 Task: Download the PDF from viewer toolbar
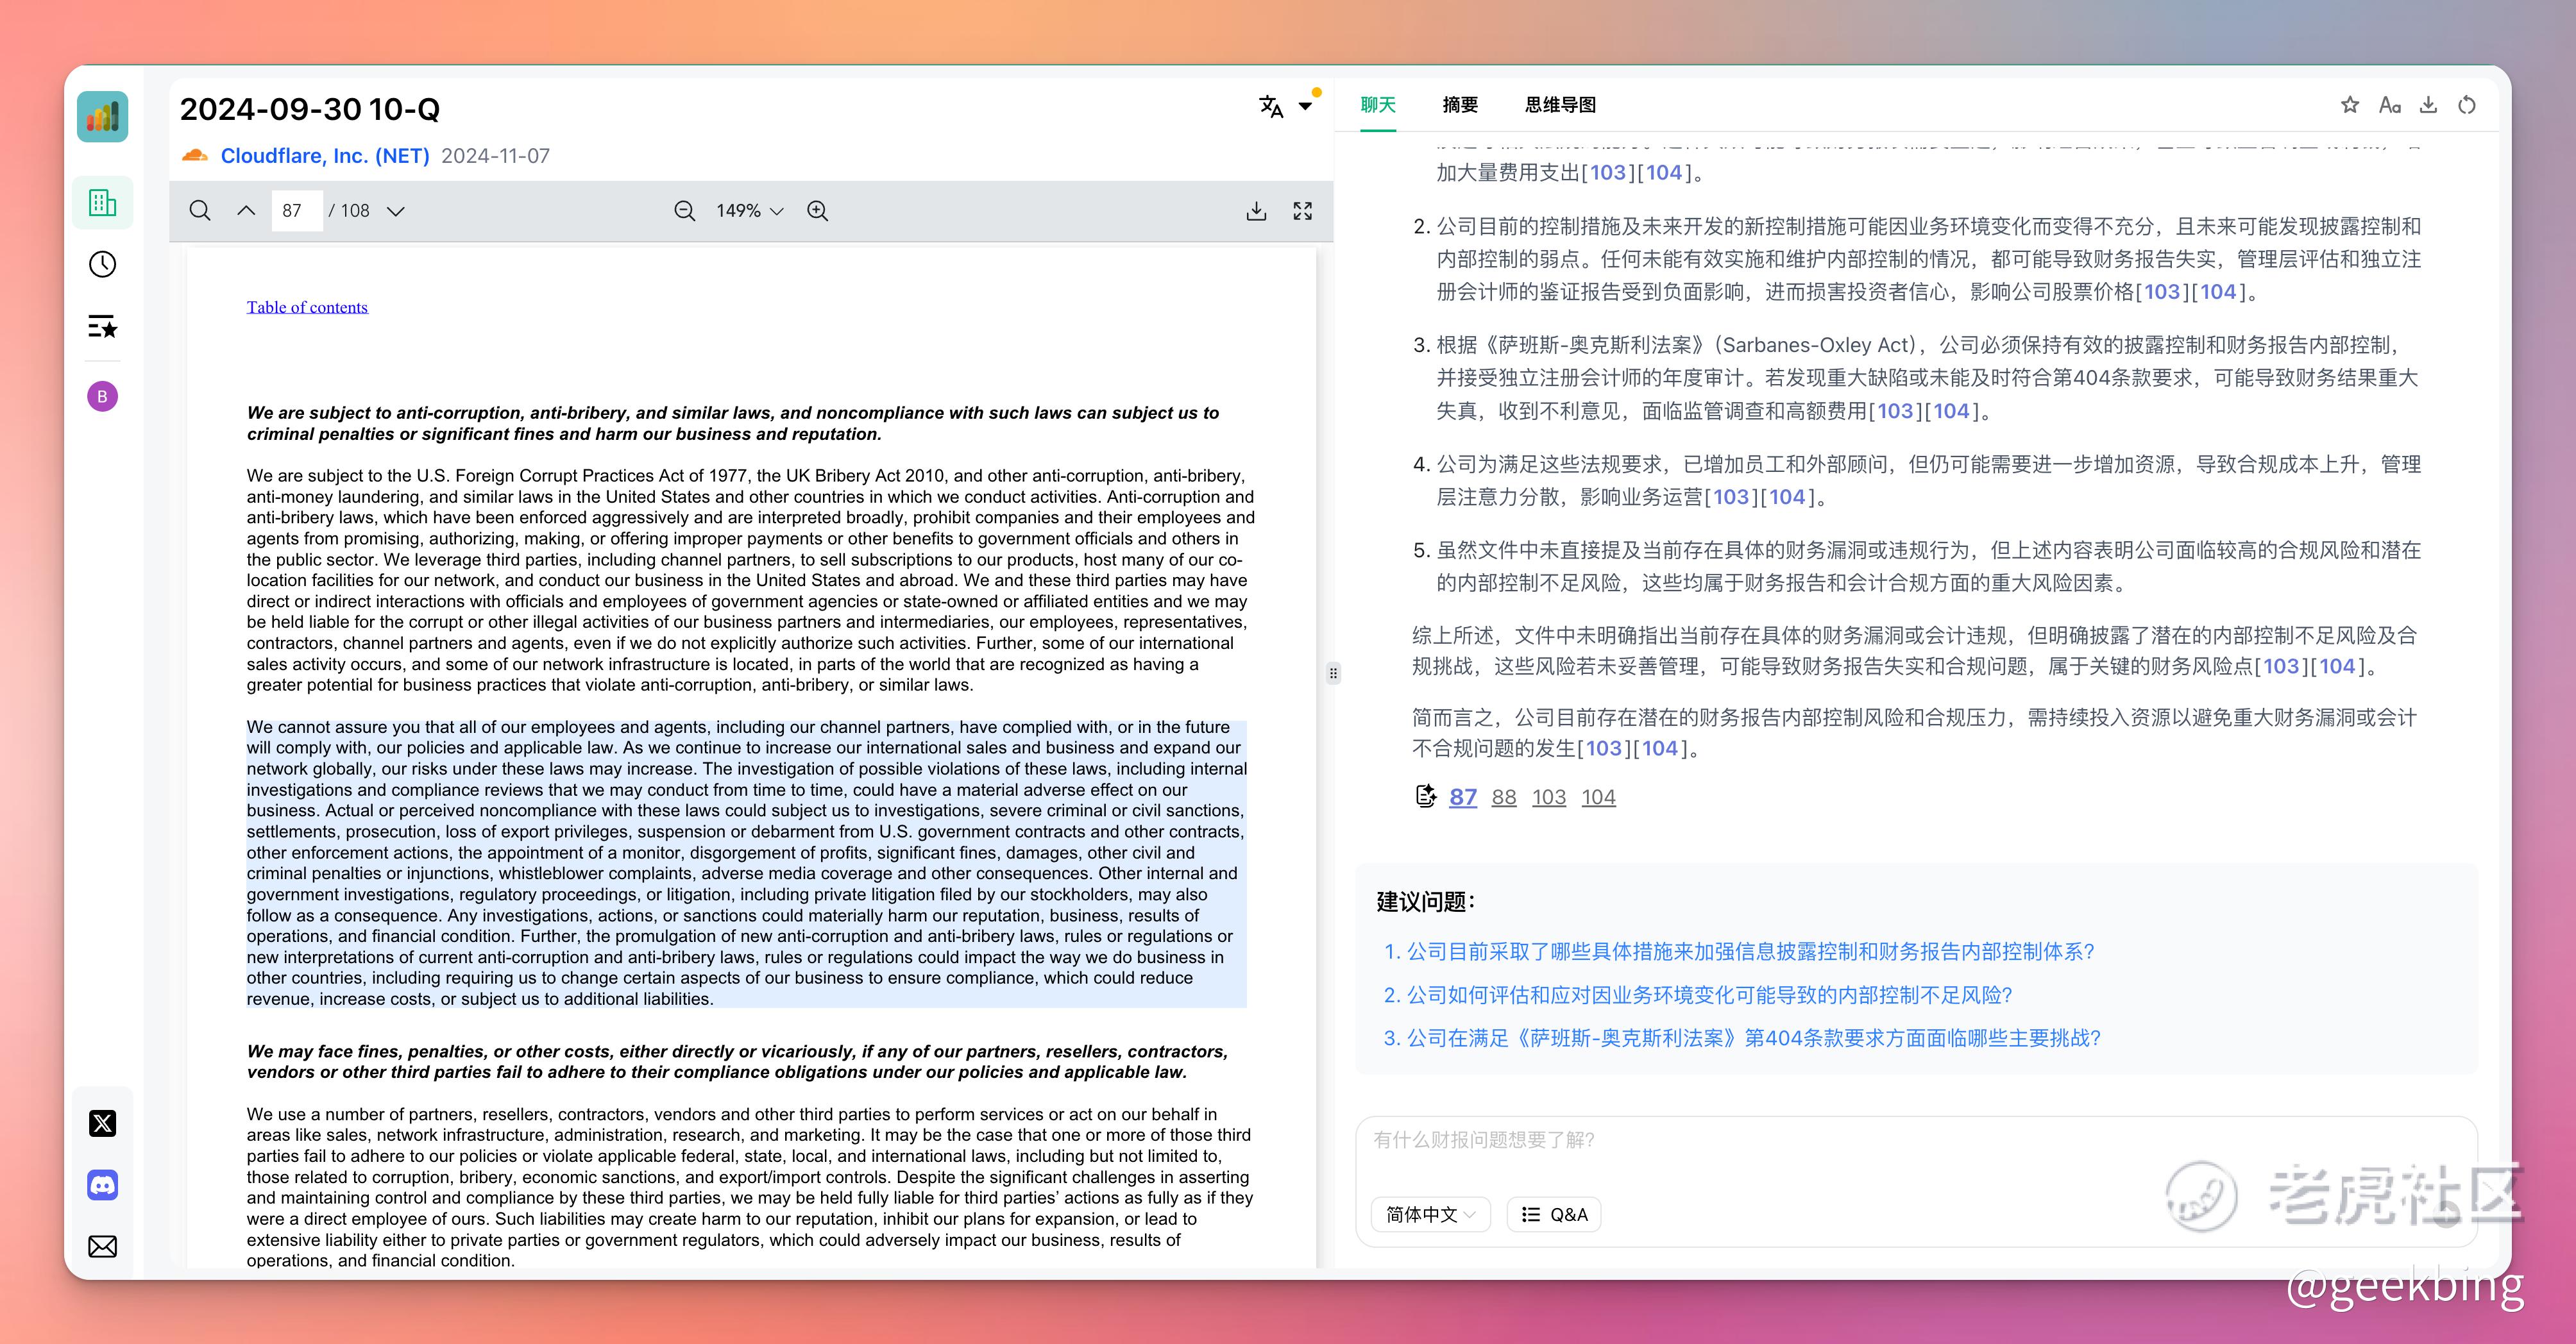point(1256,211)
